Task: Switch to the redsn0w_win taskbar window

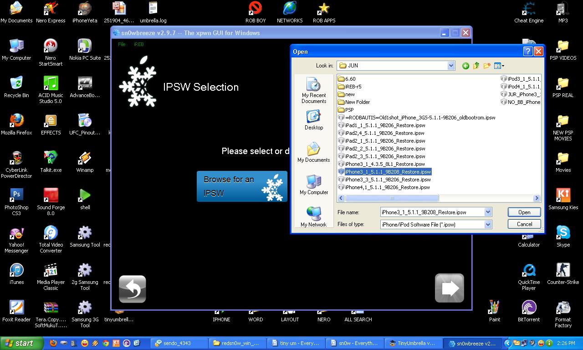Action: [x=237, y=343]
